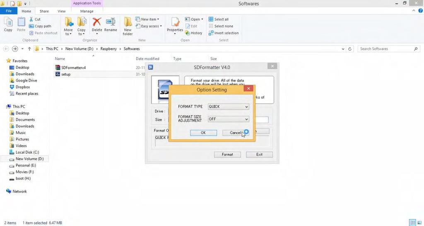Open Help with the question mark icon
Image resolution: width=424 pixels, height=226 pixels.
[421, 11]
